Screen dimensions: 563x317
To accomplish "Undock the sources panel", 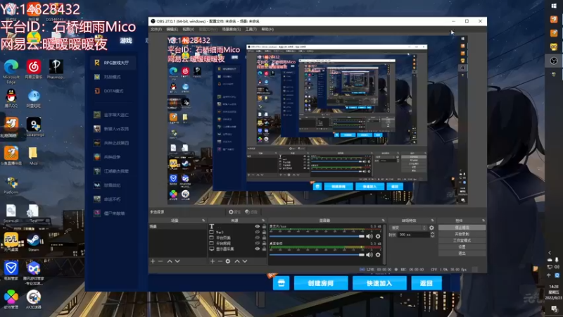I will 263,220.
